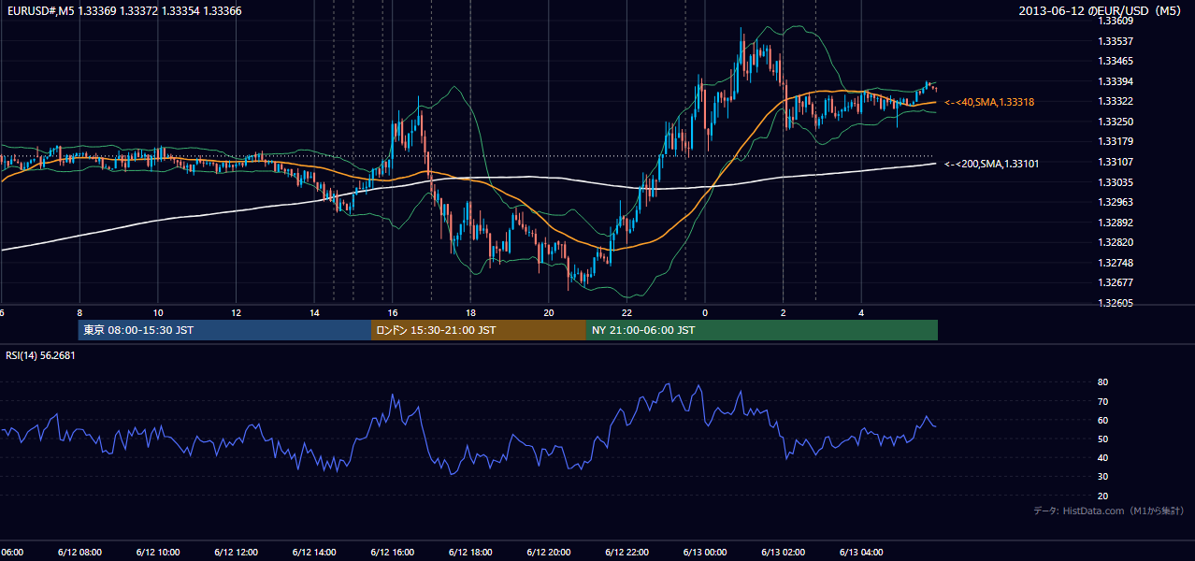Click price axis value 1.33537

(1115, 41)
